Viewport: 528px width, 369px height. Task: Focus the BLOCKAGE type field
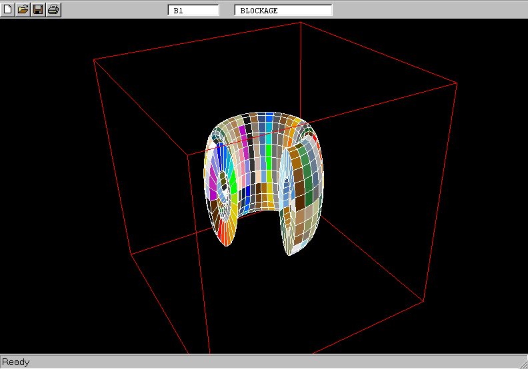coord(283,11)
